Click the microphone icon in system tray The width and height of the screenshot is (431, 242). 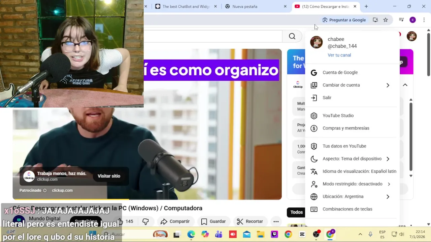pyautogui.click(x=370, y=234)
